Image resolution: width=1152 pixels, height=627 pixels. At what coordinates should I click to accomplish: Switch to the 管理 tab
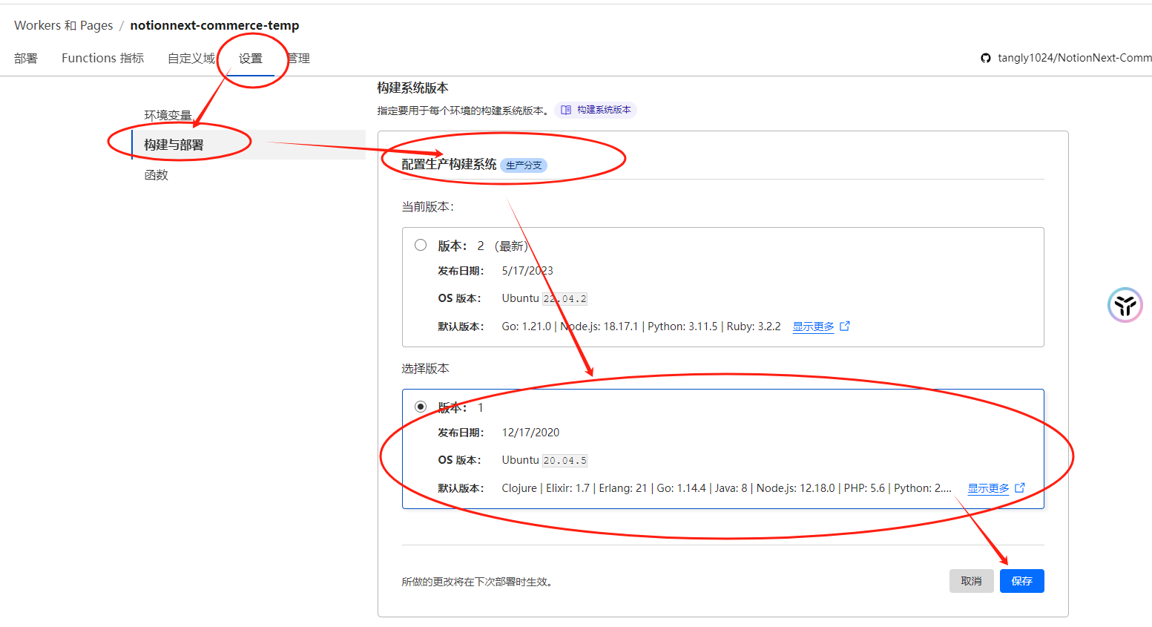tap(298, 58)
